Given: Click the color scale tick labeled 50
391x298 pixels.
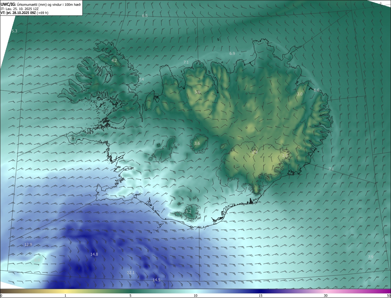Looking at the screenshot, I should 389,296.
